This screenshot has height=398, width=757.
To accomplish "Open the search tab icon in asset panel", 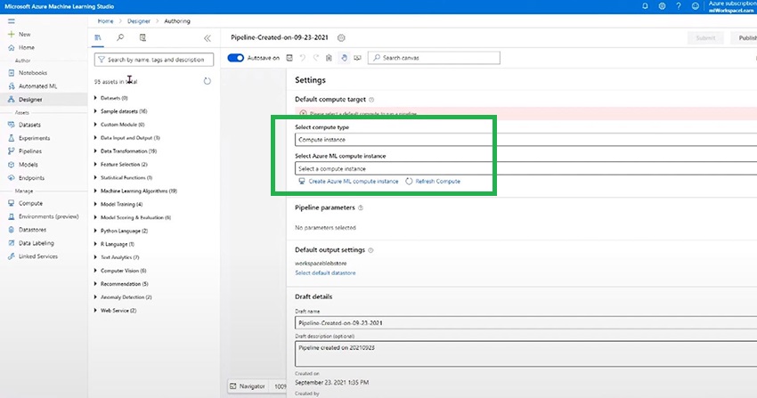I will [120, 37].
